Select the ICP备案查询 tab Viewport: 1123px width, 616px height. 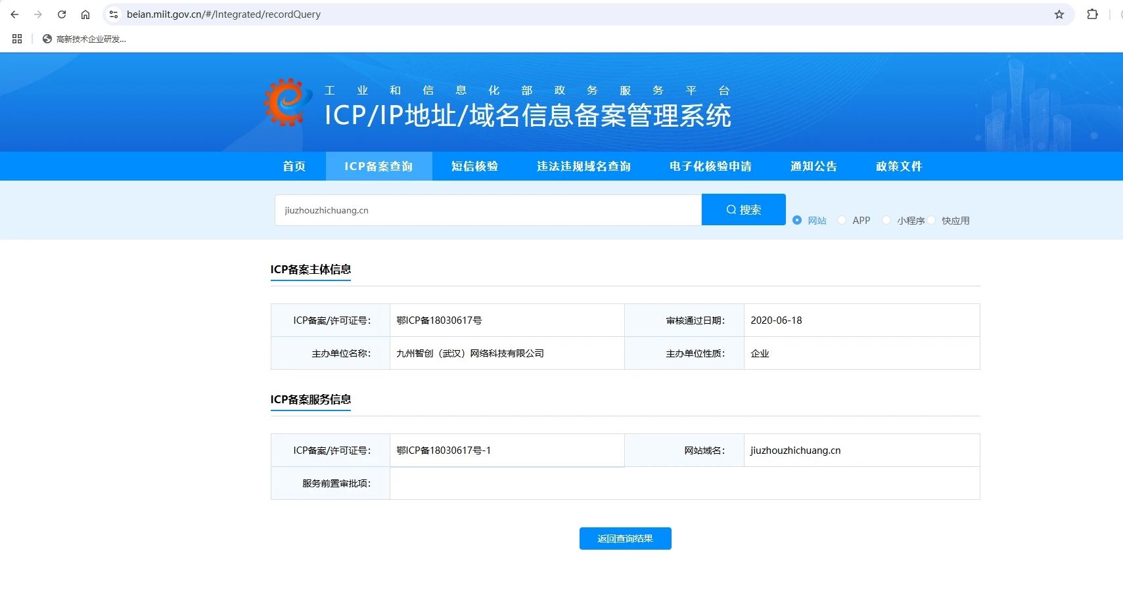pyautogui.click(x=378, y=166)
